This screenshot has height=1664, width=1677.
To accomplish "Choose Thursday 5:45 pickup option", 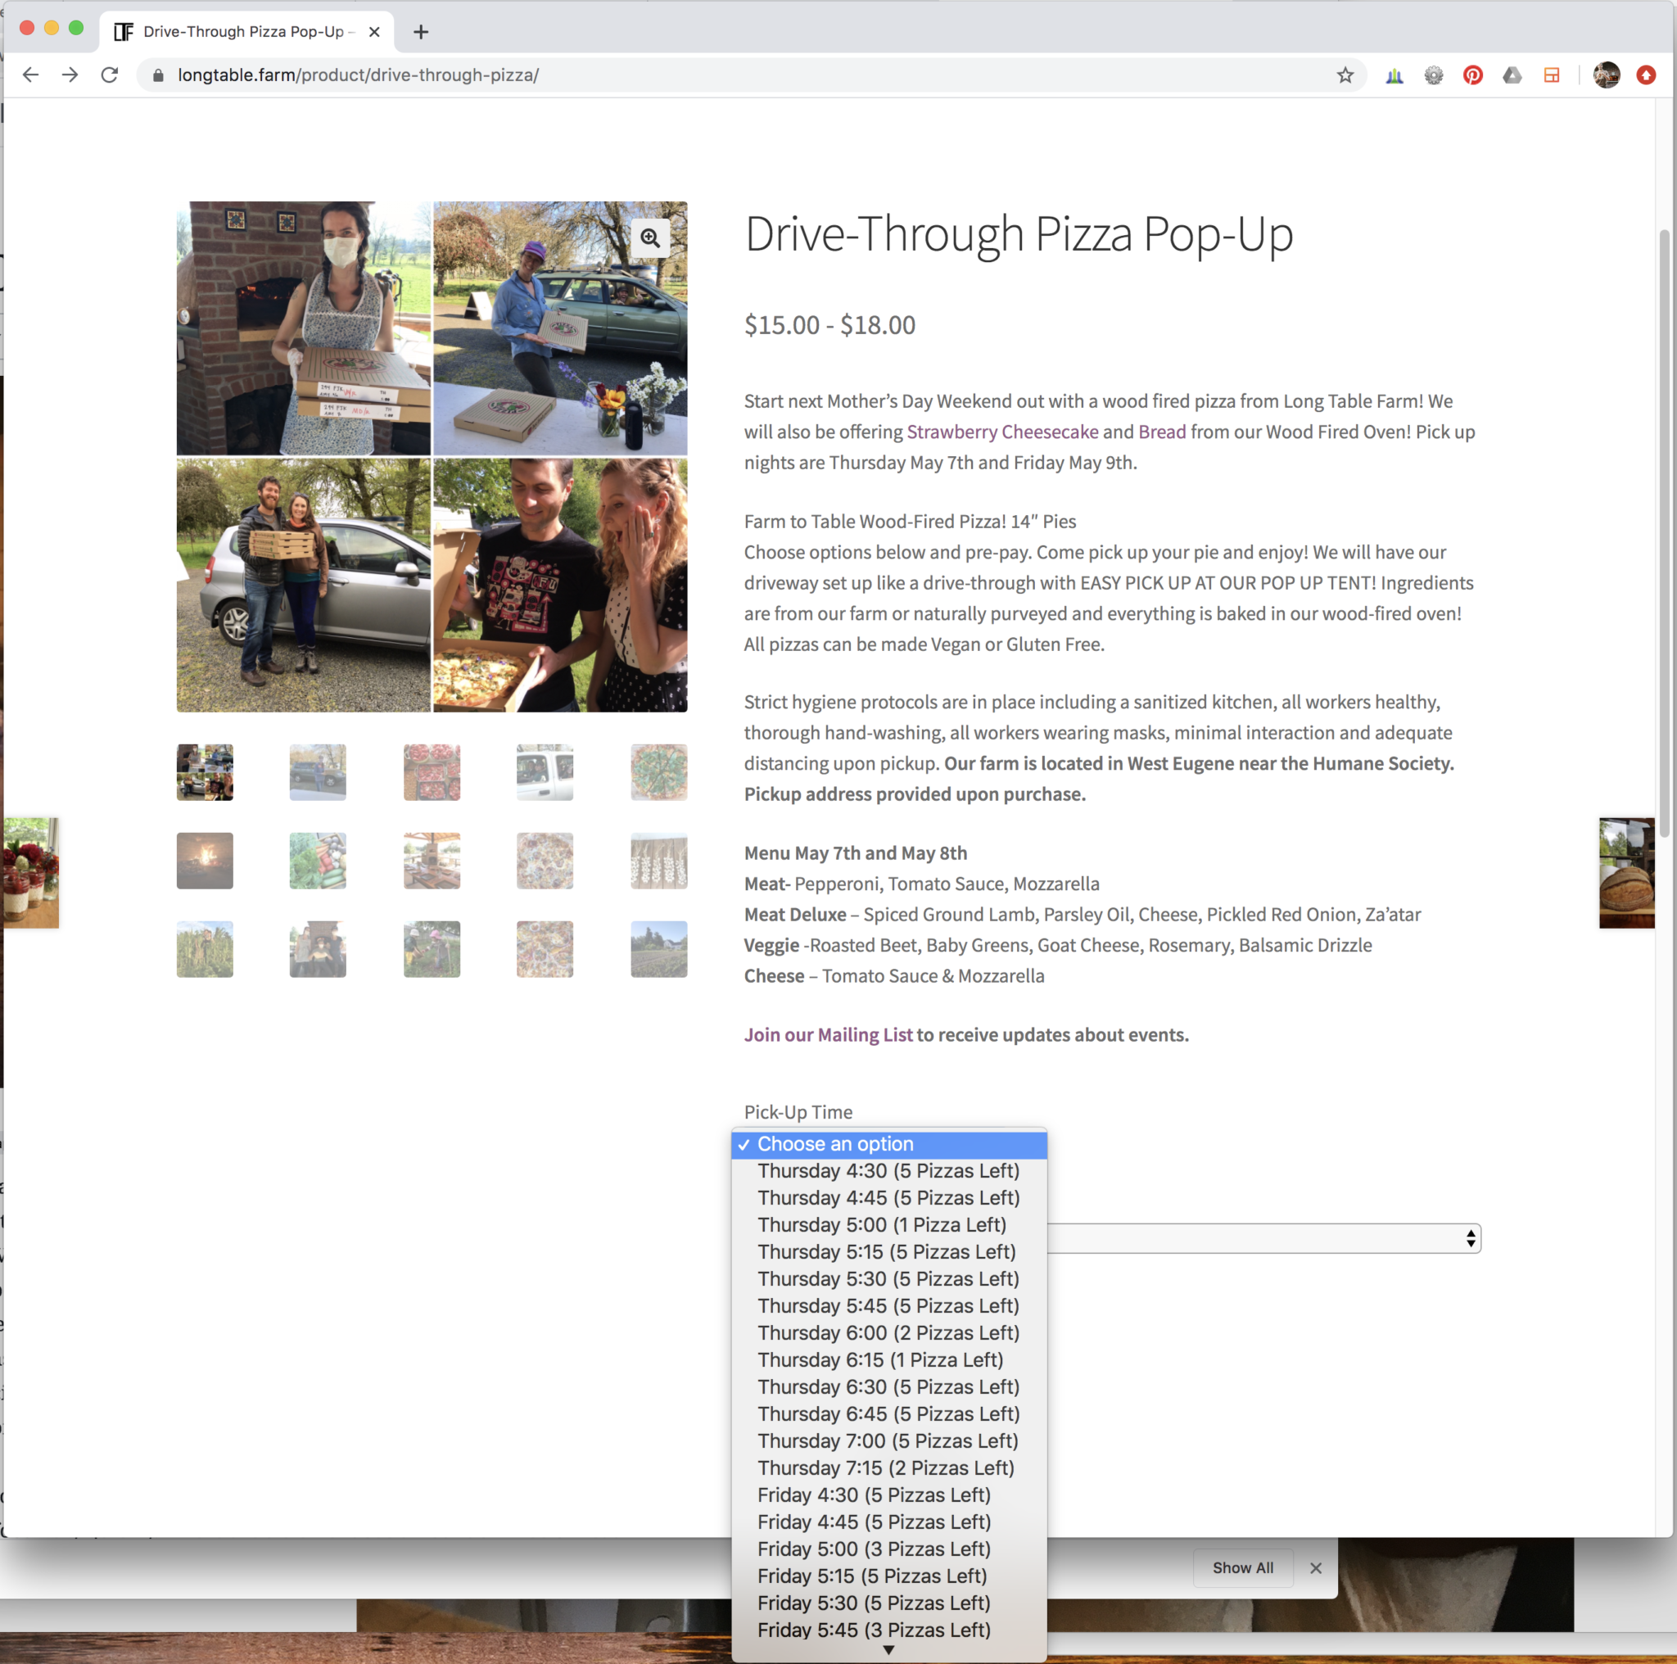I will (888, 1305).
